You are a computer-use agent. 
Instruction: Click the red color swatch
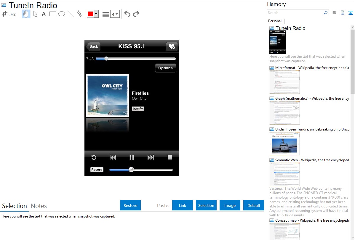pyautogui.click(x=90, y=14)
